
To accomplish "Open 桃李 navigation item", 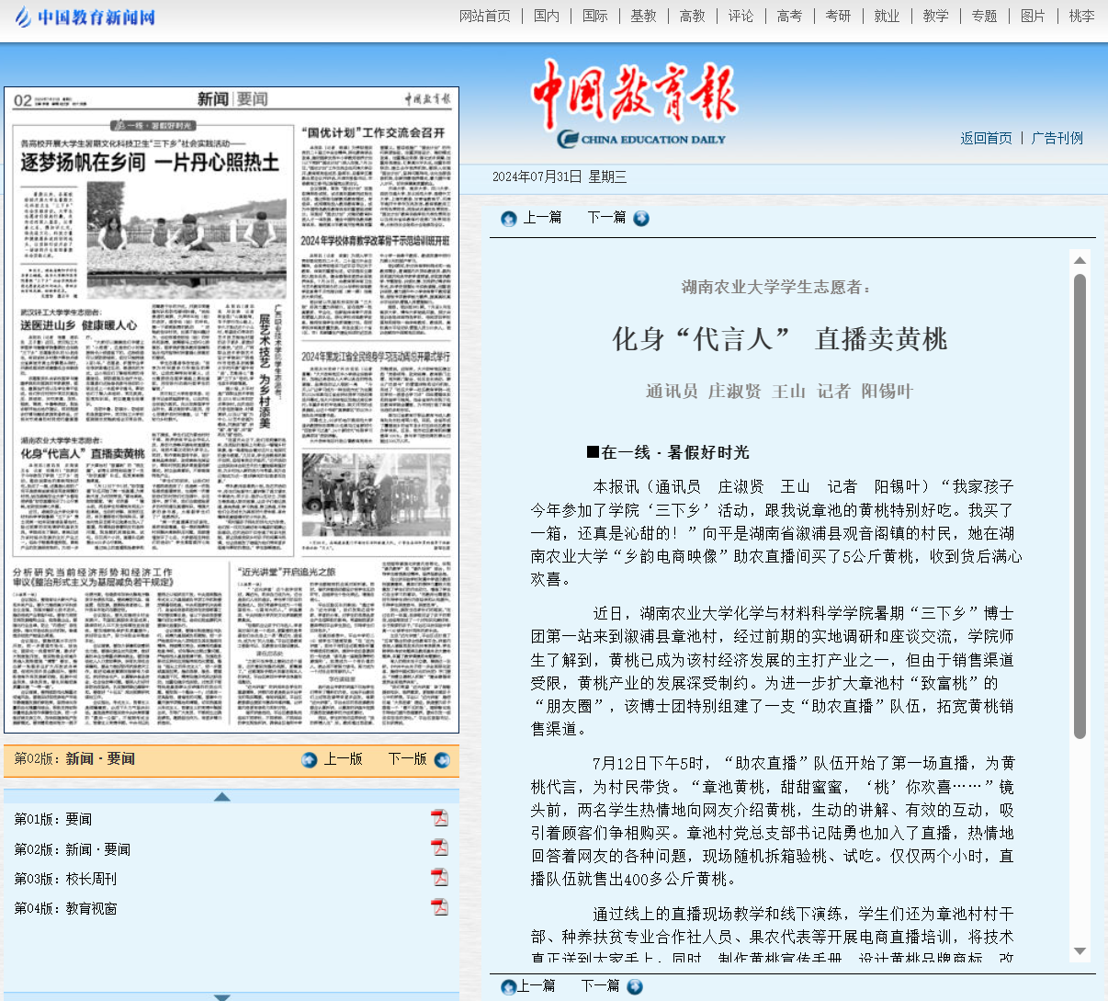I will click(x=1082, y=16).
